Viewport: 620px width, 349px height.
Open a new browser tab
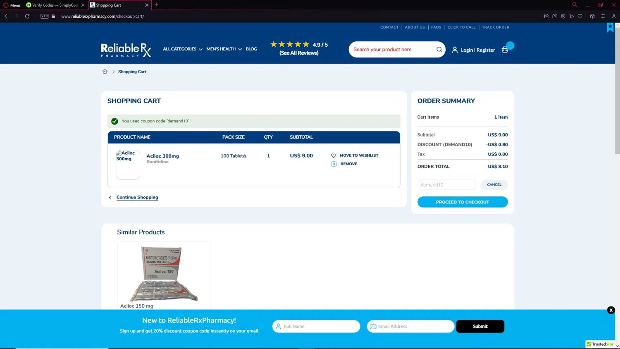[156, 5]
